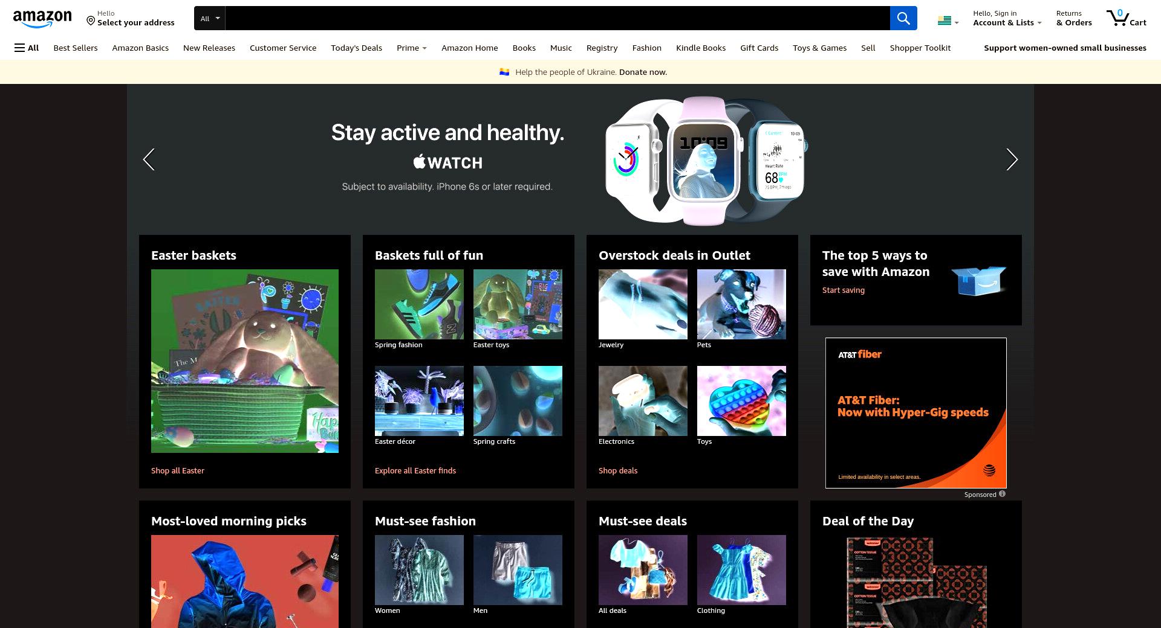
Task: Click the Donate now link
Action: pyautogui.click(x=643, y=72)
